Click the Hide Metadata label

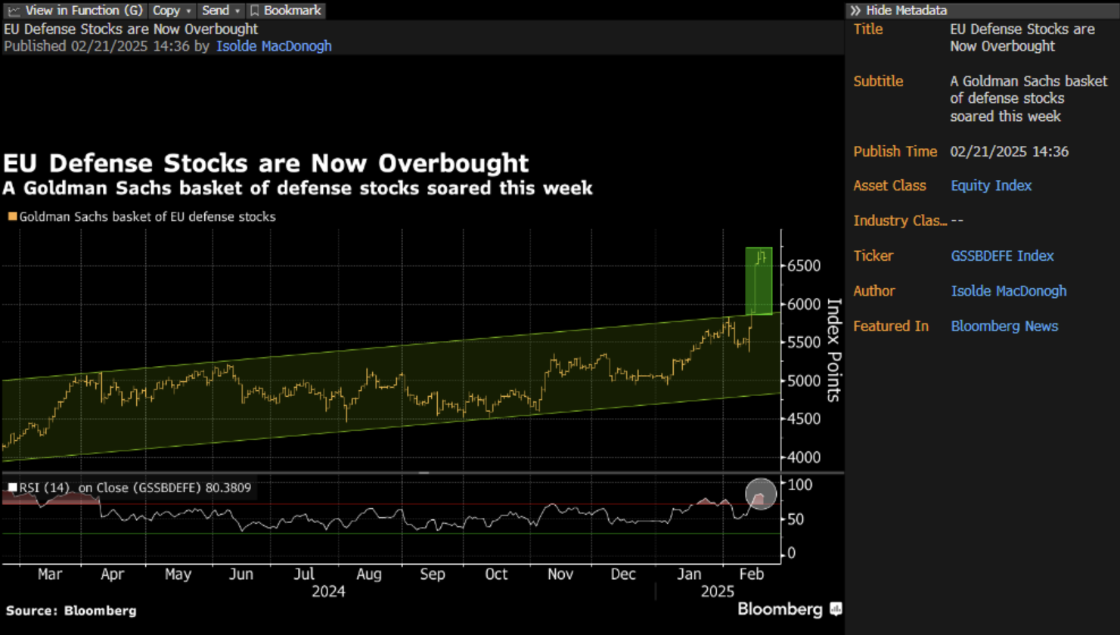coord(906,11)
